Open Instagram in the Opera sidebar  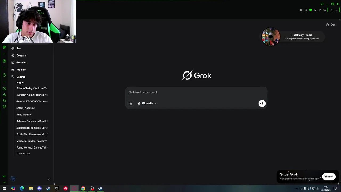pyautogui.click(x=4, y=61)
